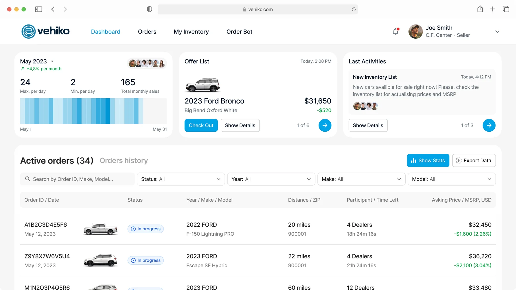516x290 pixels.
Task: Click the monthly sales bar chart
Action: point(93,111)
